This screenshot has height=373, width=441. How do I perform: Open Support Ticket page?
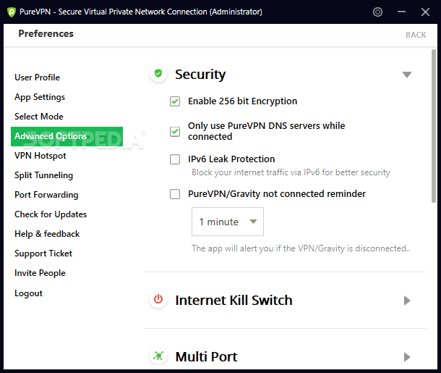pyautogui.click(x=43, y=253)
